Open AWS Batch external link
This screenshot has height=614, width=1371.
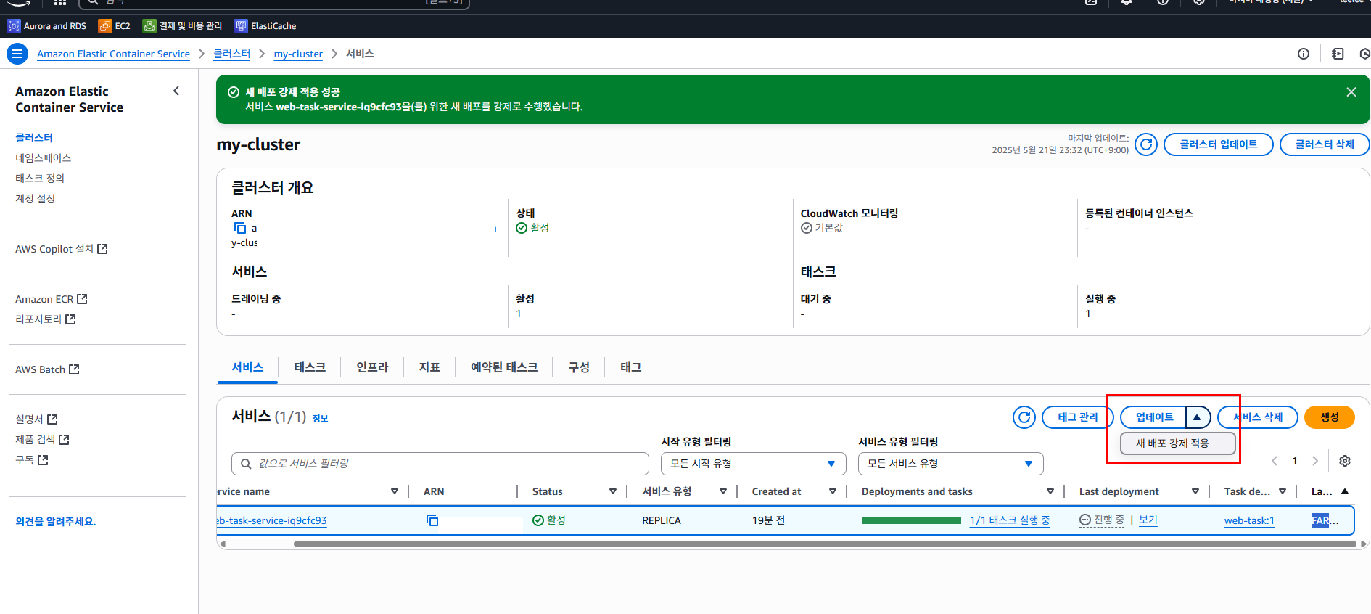pos(47,369)
